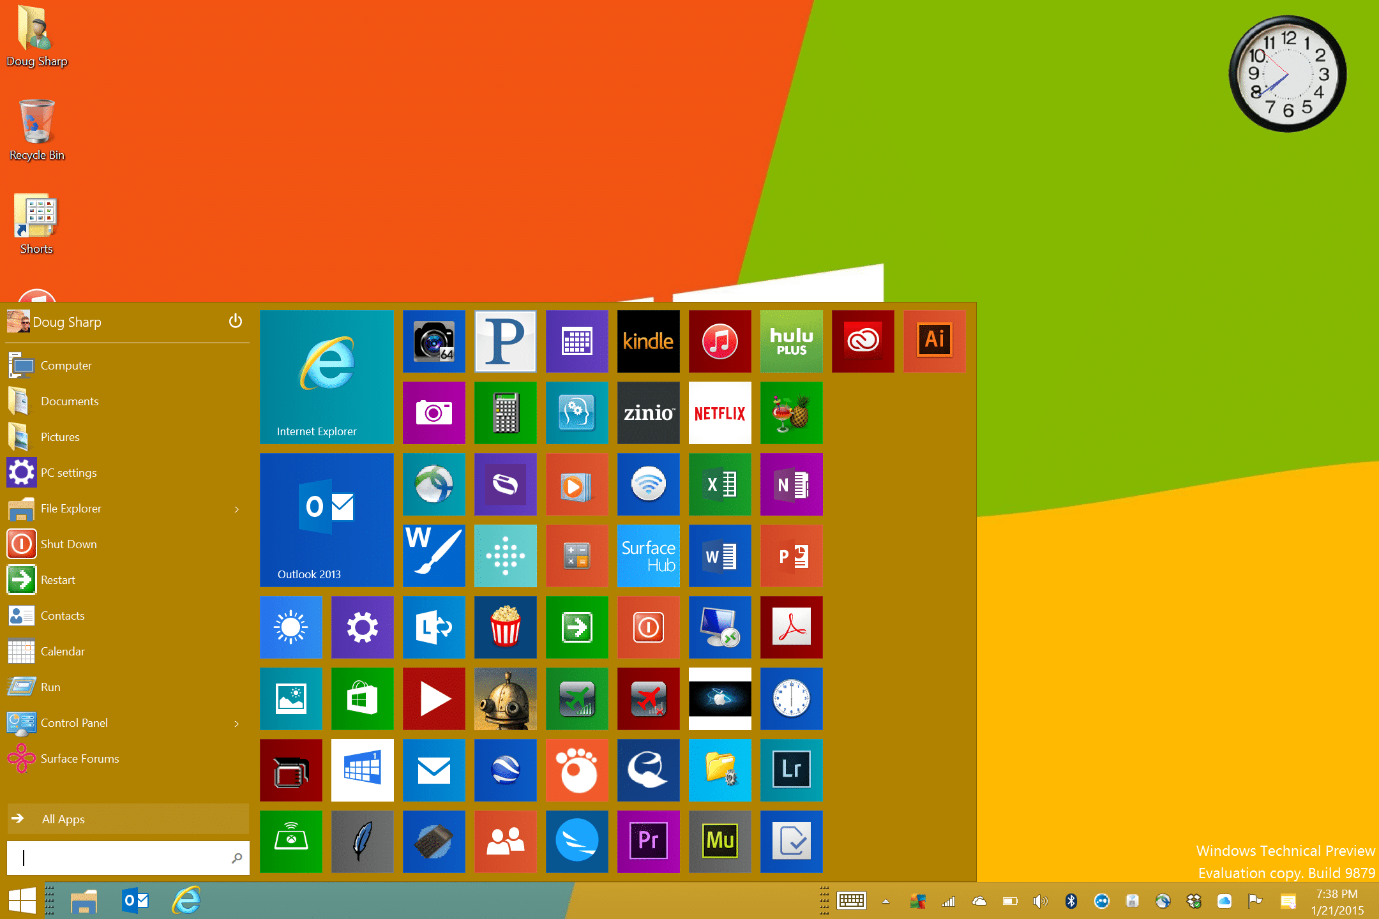This screenshot has width=1379, height=919.
Task: Open the touch keyboard from taskbar
Action: (852, 900)
